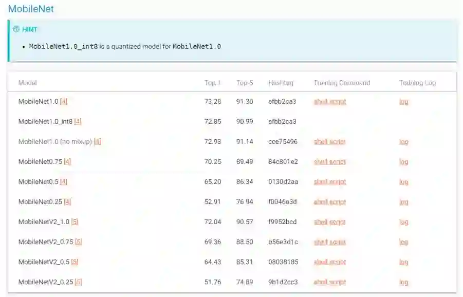Follow citation [4] next to MobileNet0.25
The width and height of the screenshot is (463, 297).
[x=67, y=202]
